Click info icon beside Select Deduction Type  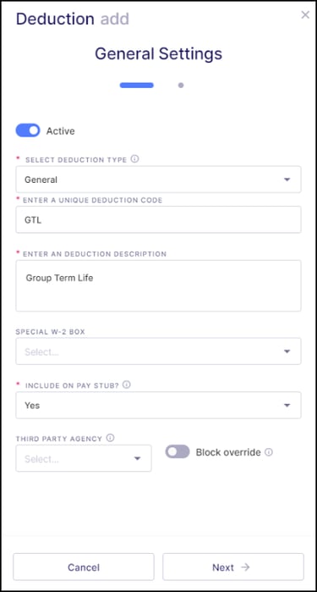[x=134, y=159]
